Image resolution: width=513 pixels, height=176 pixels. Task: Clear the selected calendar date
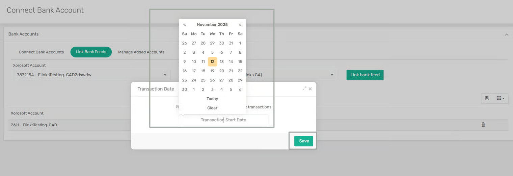click(x=212, y=108)
